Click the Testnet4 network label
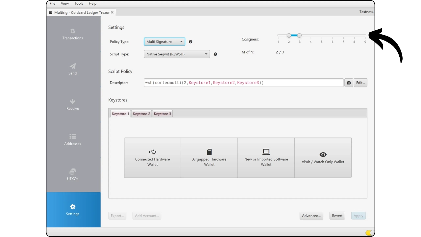 366,12
